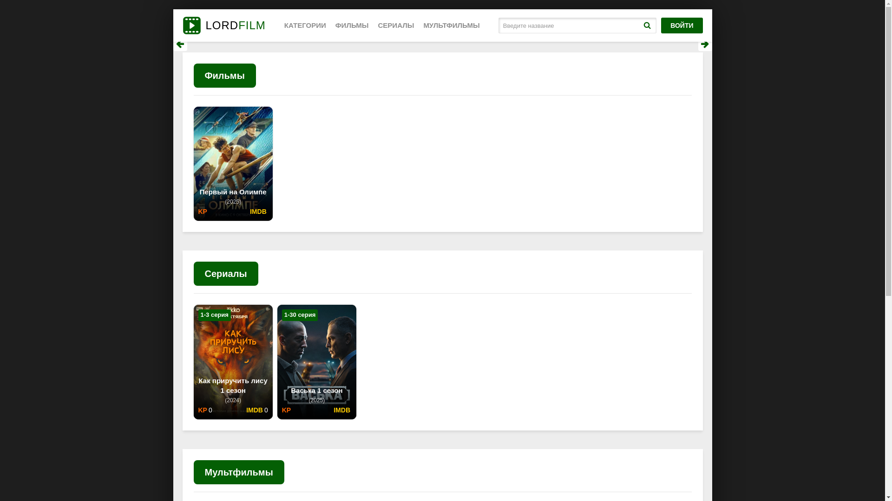Open the ФИЛЬМЫ menu item

[x=352, y=26]
